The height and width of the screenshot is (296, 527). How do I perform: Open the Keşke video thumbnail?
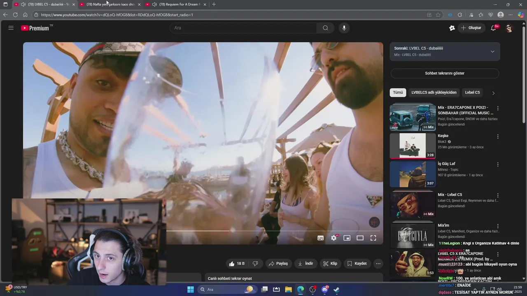click(413, 146)
